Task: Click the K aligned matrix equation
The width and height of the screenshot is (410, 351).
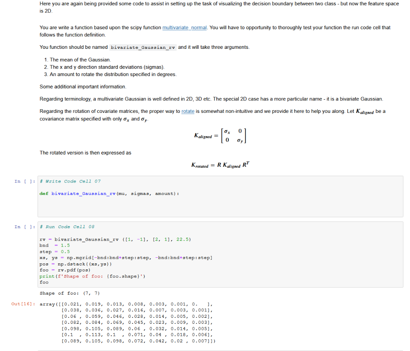Action: pyautogui.click(x=220, y=136)
